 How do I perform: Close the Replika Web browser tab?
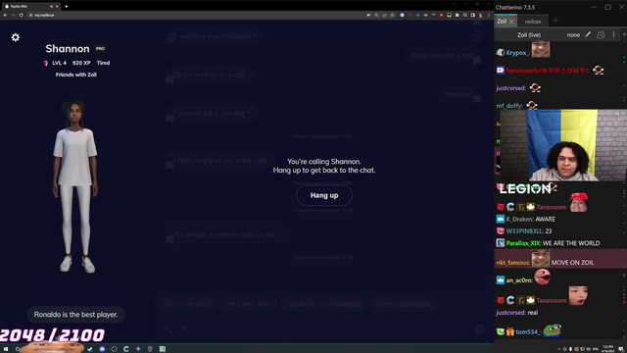pos(57,7)
